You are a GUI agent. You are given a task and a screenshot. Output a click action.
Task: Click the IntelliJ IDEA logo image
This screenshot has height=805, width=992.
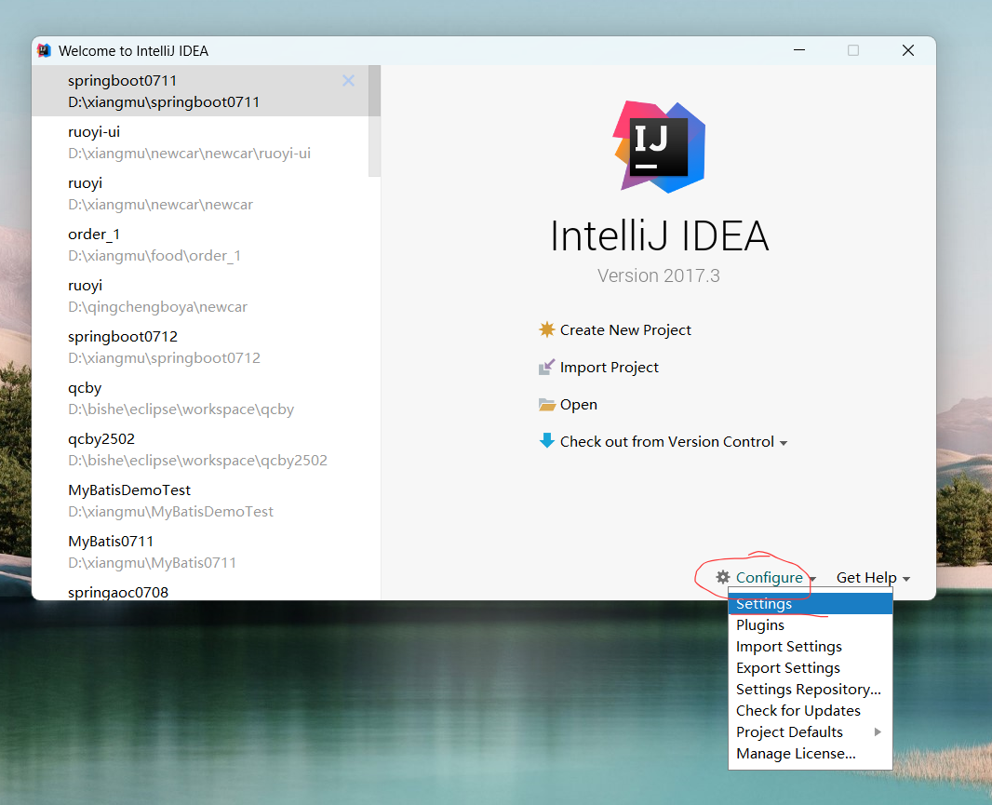point(659,147)
